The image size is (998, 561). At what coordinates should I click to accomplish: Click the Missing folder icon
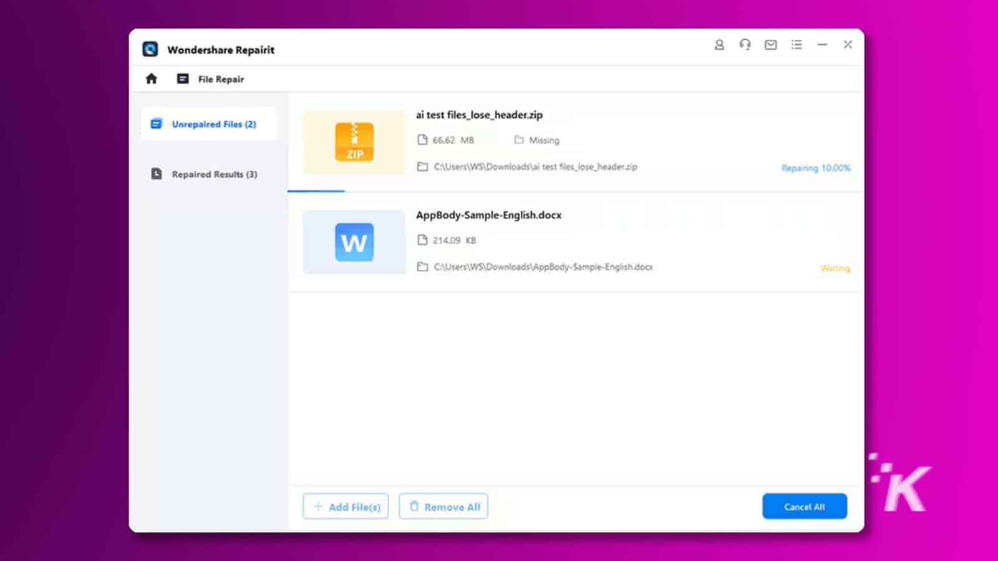(519, 140)
